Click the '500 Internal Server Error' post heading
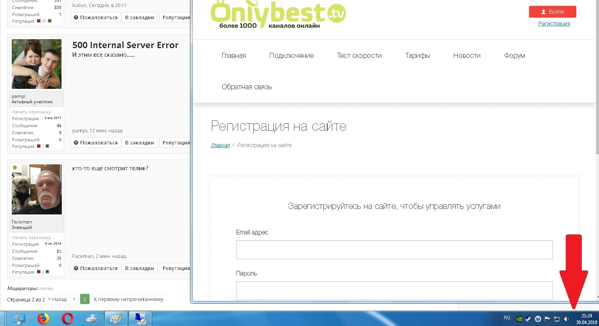Screen dimensions: 599x326 (x=126, y=45)
